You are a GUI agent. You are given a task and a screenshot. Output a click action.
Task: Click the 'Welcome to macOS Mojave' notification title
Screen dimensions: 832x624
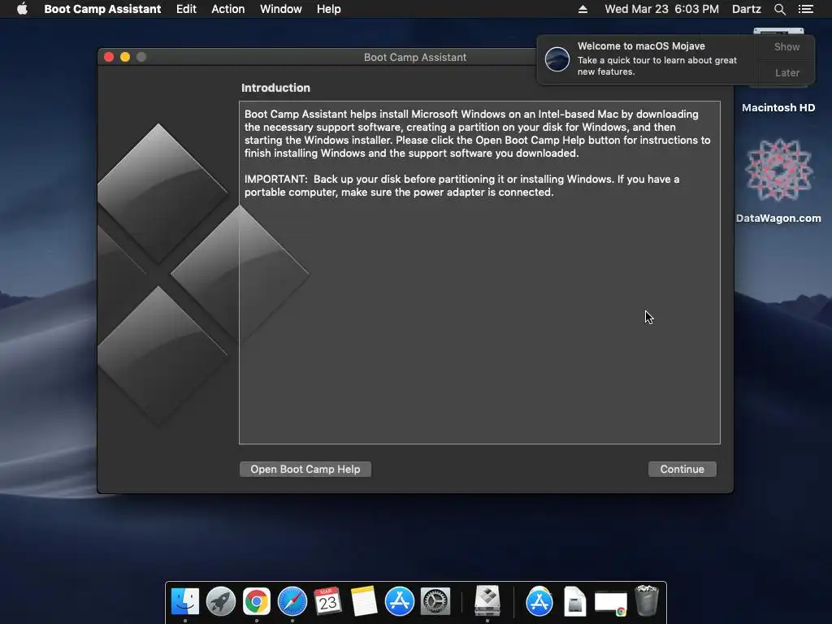click(x=641, y=46)
